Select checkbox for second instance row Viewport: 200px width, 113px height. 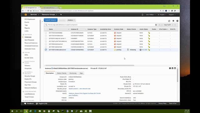click(46, 35)
